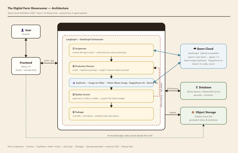Click "qwen3.7-plus (text) — agents 1-4" line
Image resolution: width=238 pixels, height=153 pixels.
click(x=203, y=57)
